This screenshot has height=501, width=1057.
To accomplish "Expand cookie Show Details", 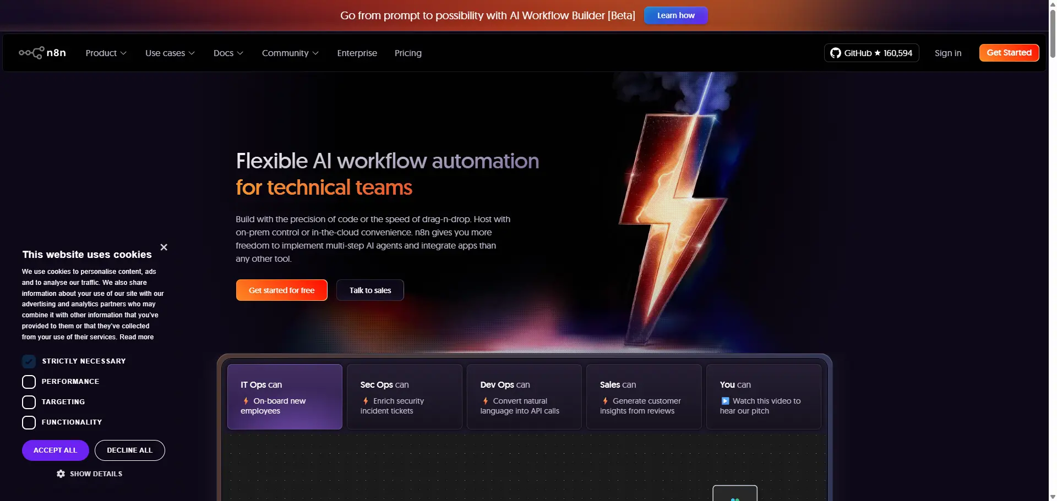I will (89, 474).
